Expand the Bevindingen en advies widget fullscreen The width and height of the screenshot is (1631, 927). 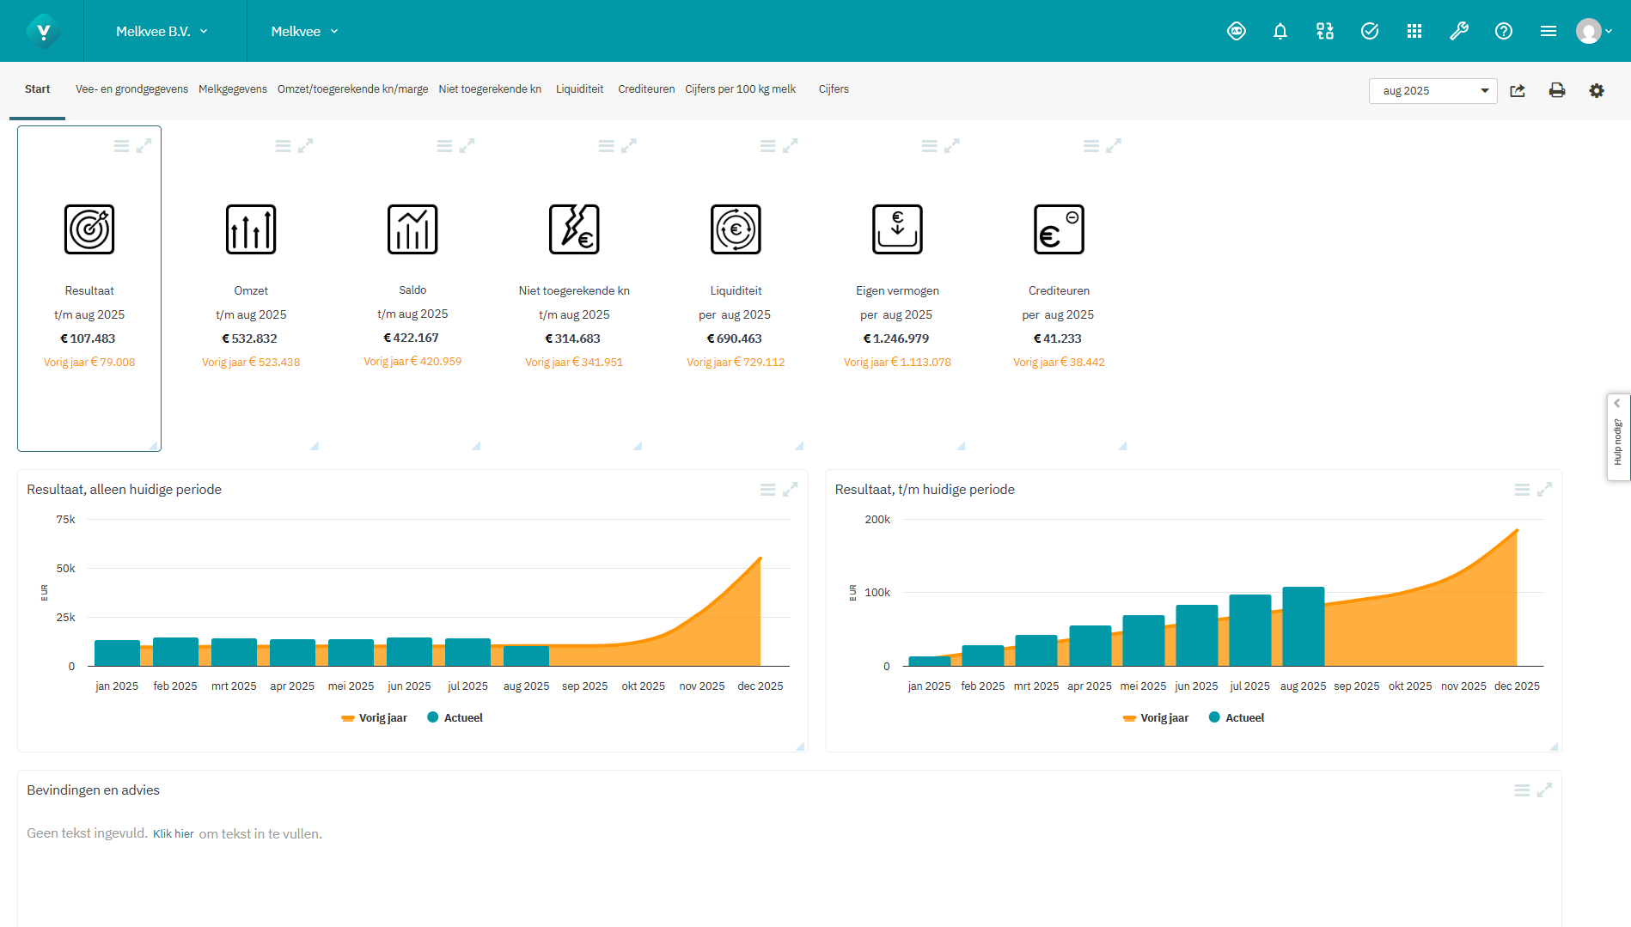click(x=1544, y=790)
